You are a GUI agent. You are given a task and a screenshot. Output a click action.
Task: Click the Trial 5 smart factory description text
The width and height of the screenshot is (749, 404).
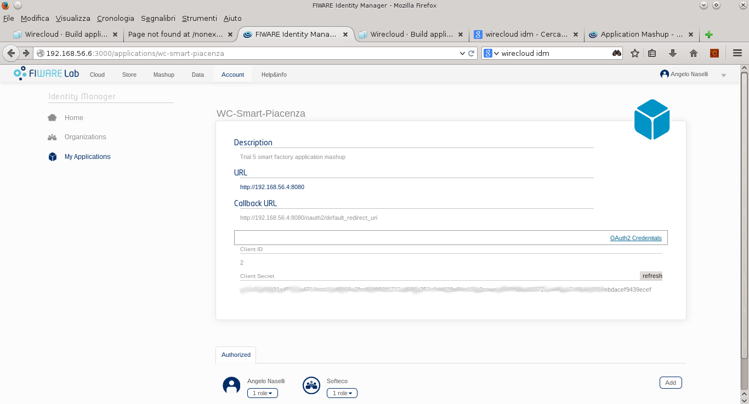click(x=293, y=157)
